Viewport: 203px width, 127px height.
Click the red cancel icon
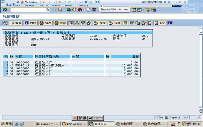[x=80, y=10]
